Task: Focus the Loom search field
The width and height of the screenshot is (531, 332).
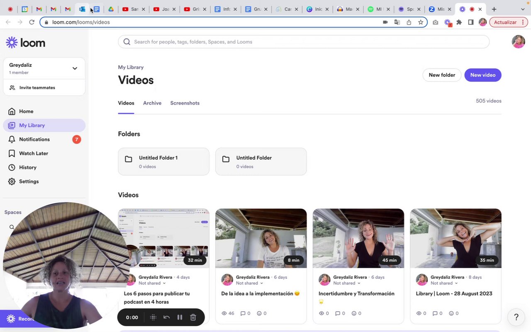Action: (x=304, y=42)
